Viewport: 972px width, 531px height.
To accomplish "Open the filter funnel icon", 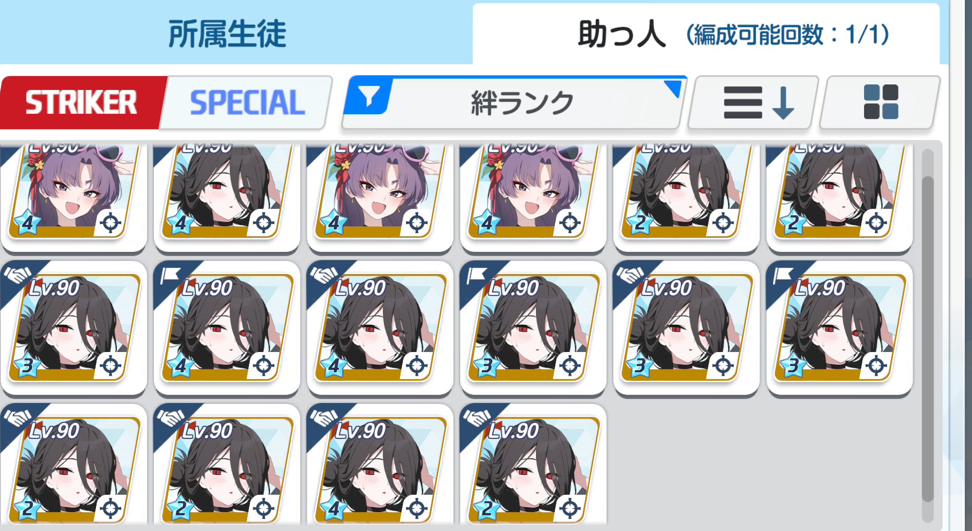I will click(368, 96).
